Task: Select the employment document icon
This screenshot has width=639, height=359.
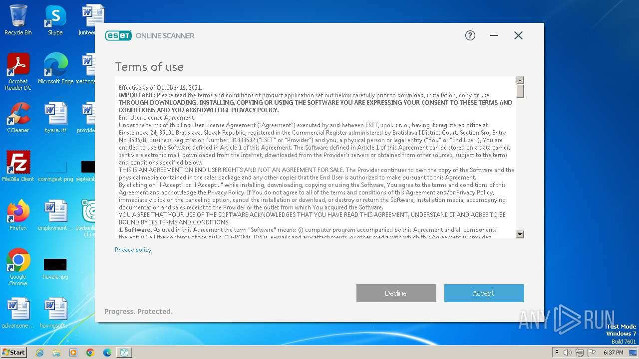Action: click(55, 215)
